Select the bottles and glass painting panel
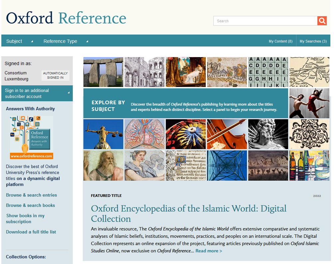The width and height of the screenshot is (334, 264). pyautogui.click(x=309, y=165)
